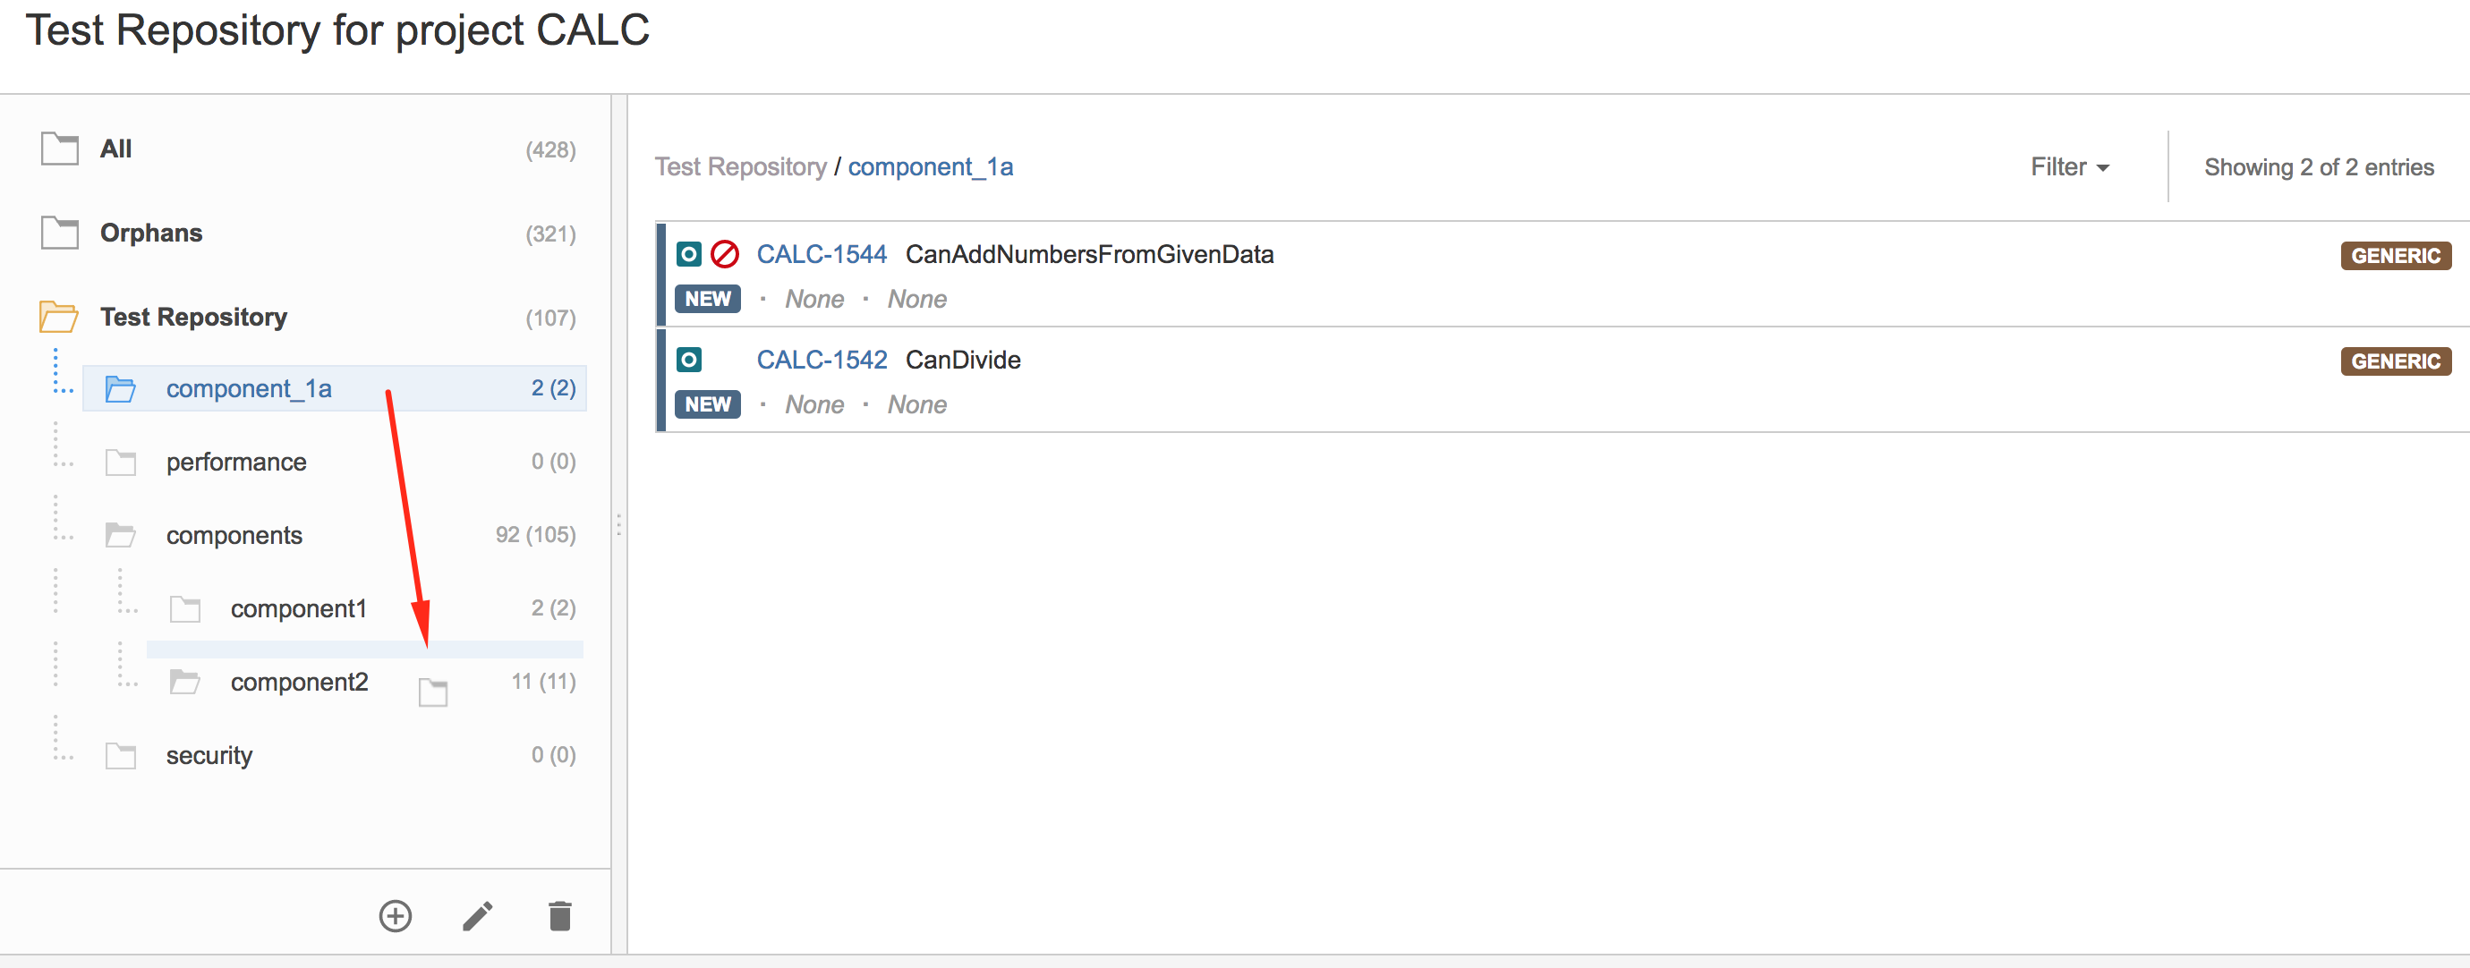The height and width of the screenshot is (968, 2470).
Task: Click the NEW status badge of CALC-1542
Action: (x=708, y=404)
